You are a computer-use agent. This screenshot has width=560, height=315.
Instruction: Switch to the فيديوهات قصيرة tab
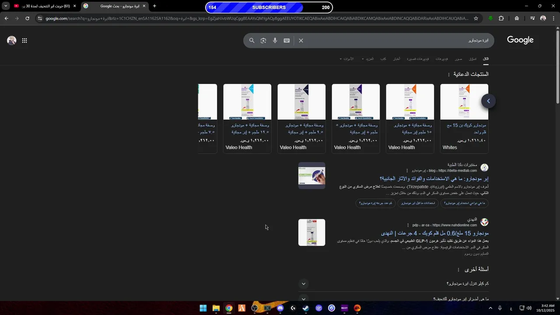[417, 59]
